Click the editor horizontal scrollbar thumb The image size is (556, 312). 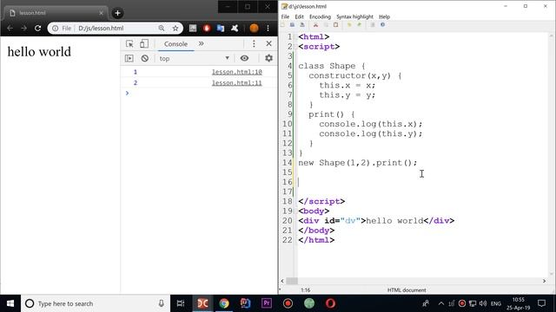click(x=292, y=281)
